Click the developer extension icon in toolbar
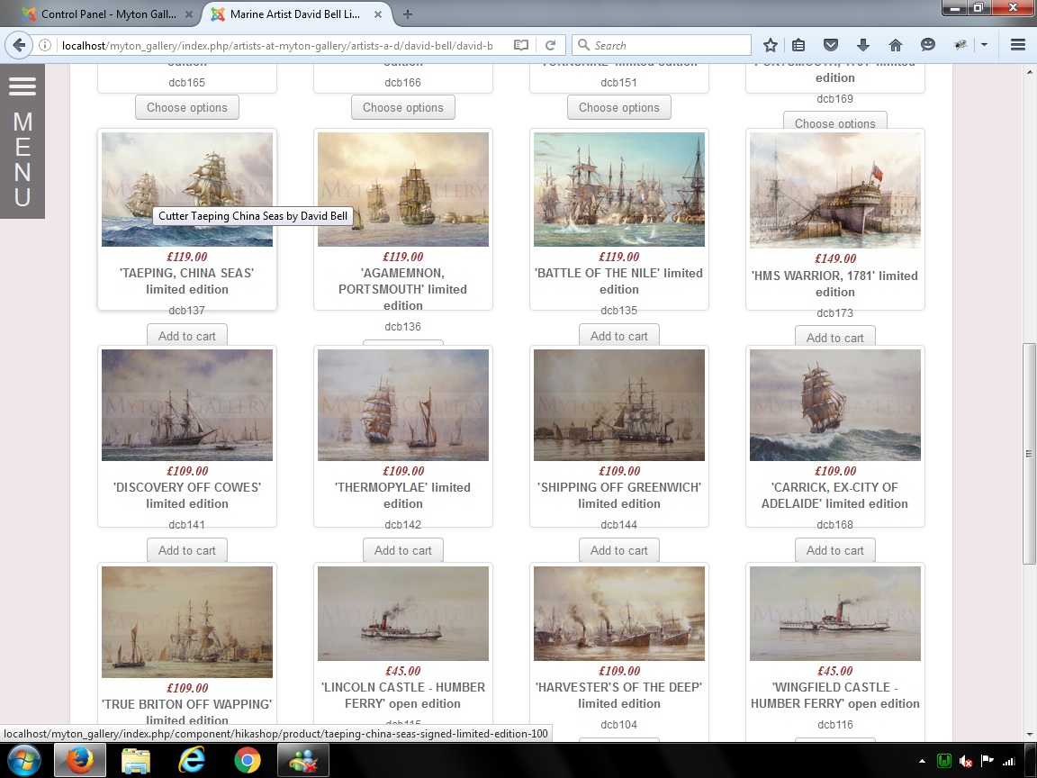This screenshot has width=1037, height=778. click(x=960, y=45)
